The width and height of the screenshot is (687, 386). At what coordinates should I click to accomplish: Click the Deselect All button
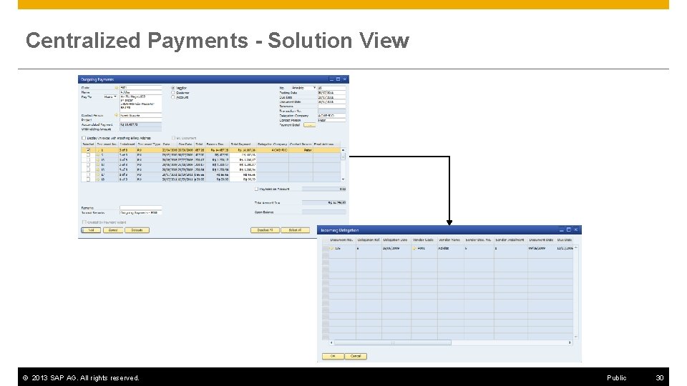[265, 230]
